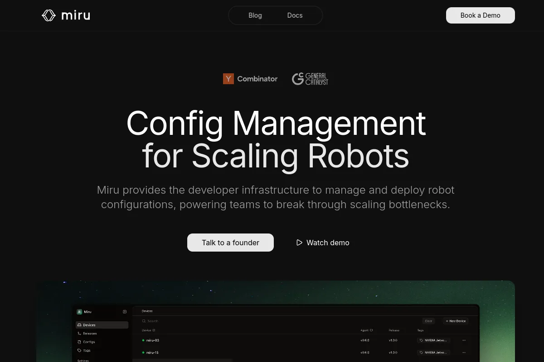Open the miru-15 device row
The width and height of the screenshot is (544, 362).
coord(306,352)
